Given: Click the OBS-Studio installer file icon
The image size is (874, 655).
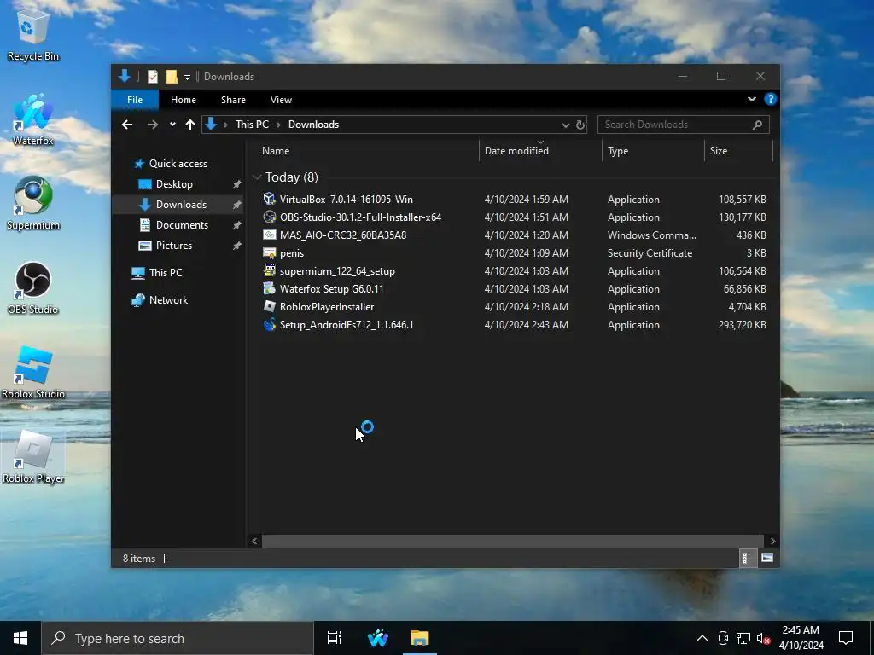Looking at the screenshot, I should click(x=269, y=217).
